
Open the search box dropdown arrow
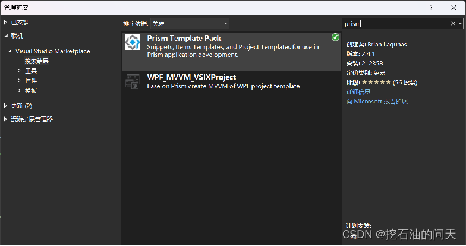(x=460, y=24)
